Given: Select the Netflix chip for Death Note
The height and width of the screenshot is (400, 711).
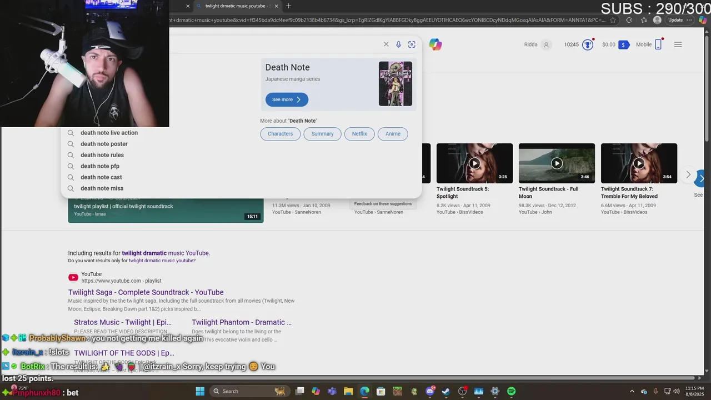Looking at the screenshot, I should tap(359, 134).
